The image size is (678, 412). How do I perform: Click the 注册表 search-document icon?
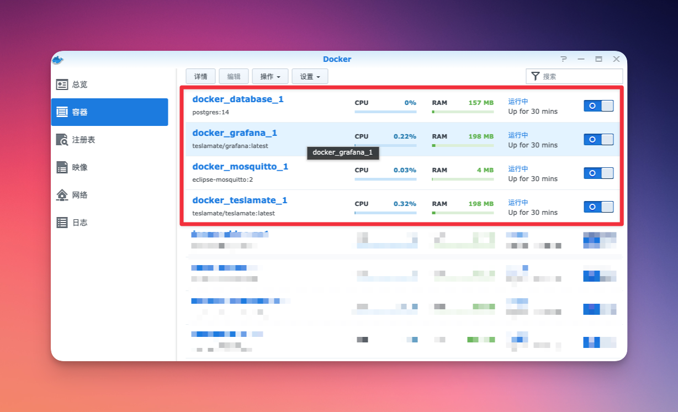pos(62,140)
